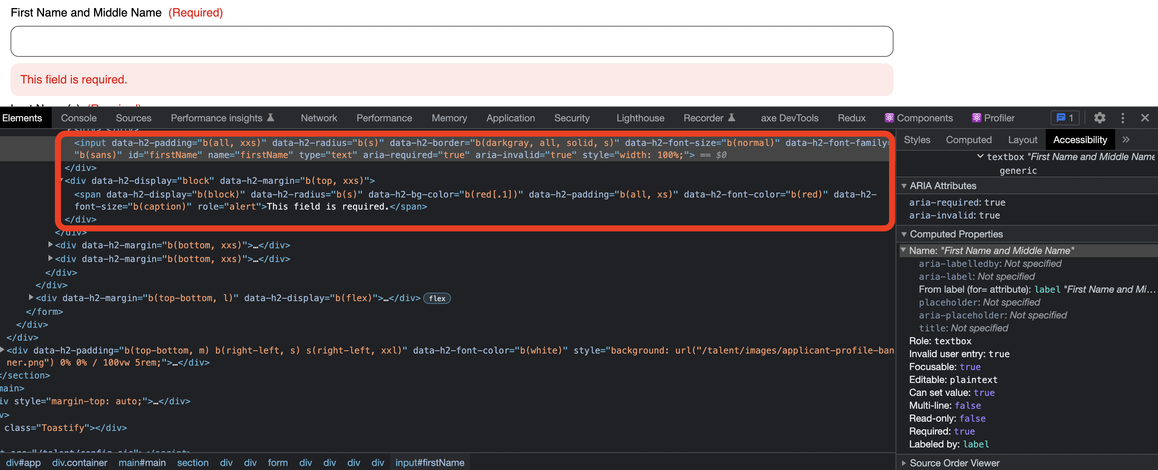Collapse the ARIA Attributes section
Image resolution: width=1158 pixels, height=470 pixels.
[x=904, y=185]
